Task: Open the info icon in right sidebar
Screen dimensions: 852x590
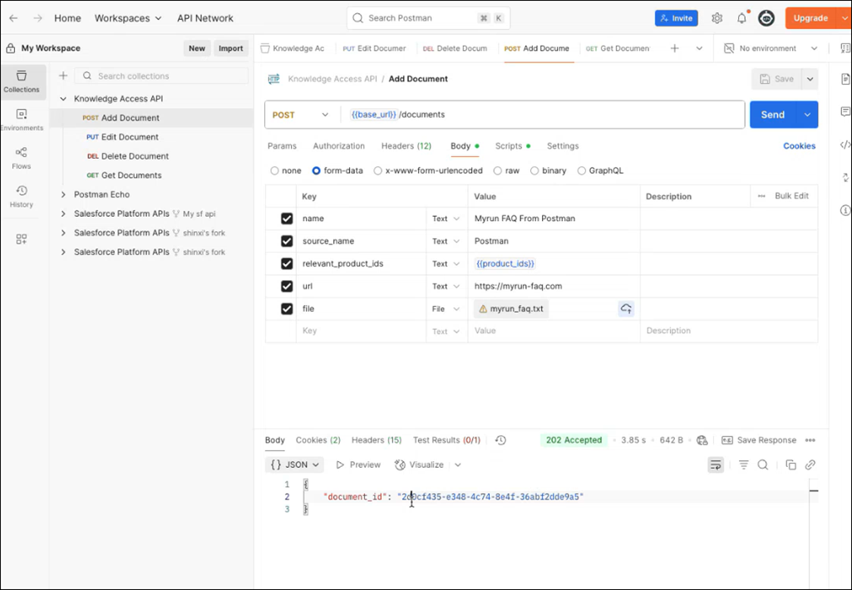Action: 845,210
